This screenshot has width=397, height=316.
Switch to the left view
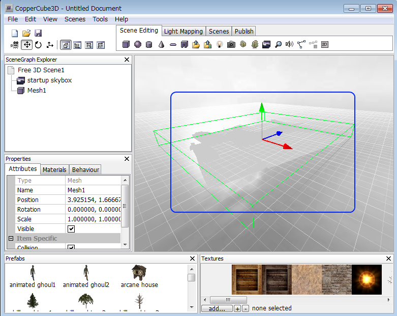click(x=101, y=45)
